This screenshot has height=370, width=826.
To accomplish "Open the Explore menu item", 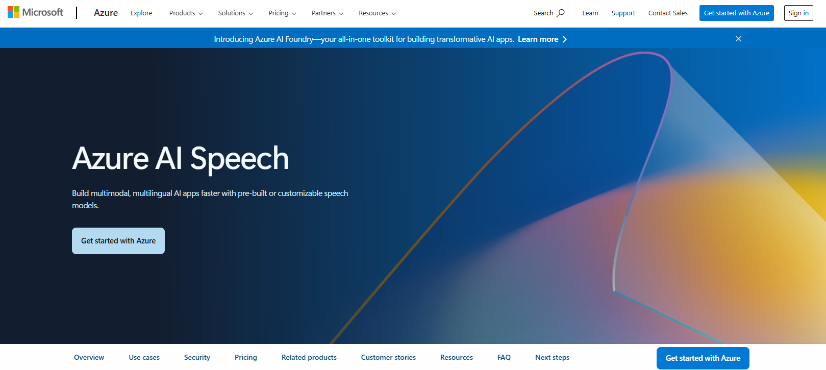I will pos(141,13).
